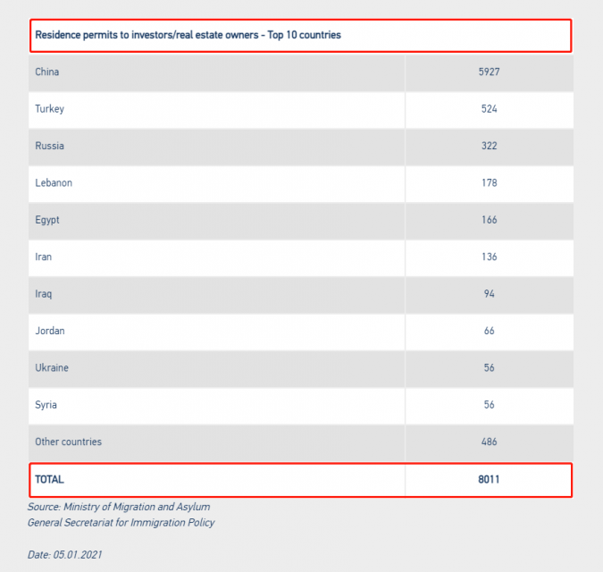Click the total value 8011
The width and height of the screenshot is (603, 572).
pyautogui.click(x=489, y=479)
